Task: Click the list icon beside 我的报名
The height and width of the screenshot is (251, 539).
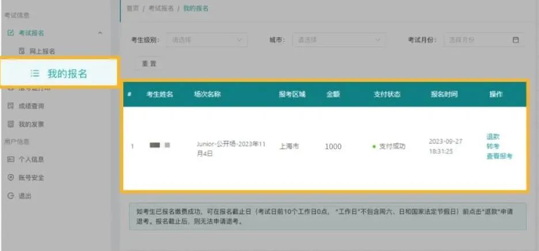Action: (35, 74)
